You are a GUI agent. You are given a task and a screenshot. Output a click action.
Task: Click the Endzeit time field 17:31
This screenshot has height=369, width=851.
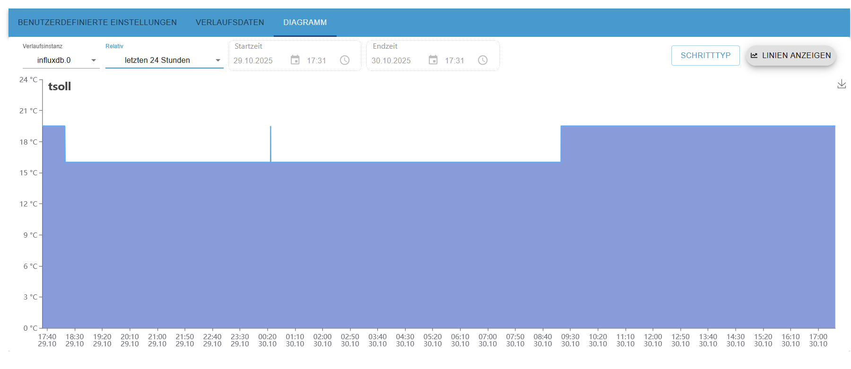[x=454, y=60]
